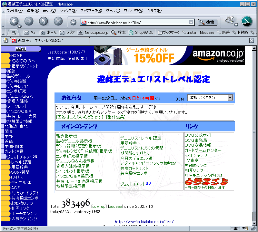Open the 用語辞典 link in main contents
258x232 pixels.
tap(128, 143)
